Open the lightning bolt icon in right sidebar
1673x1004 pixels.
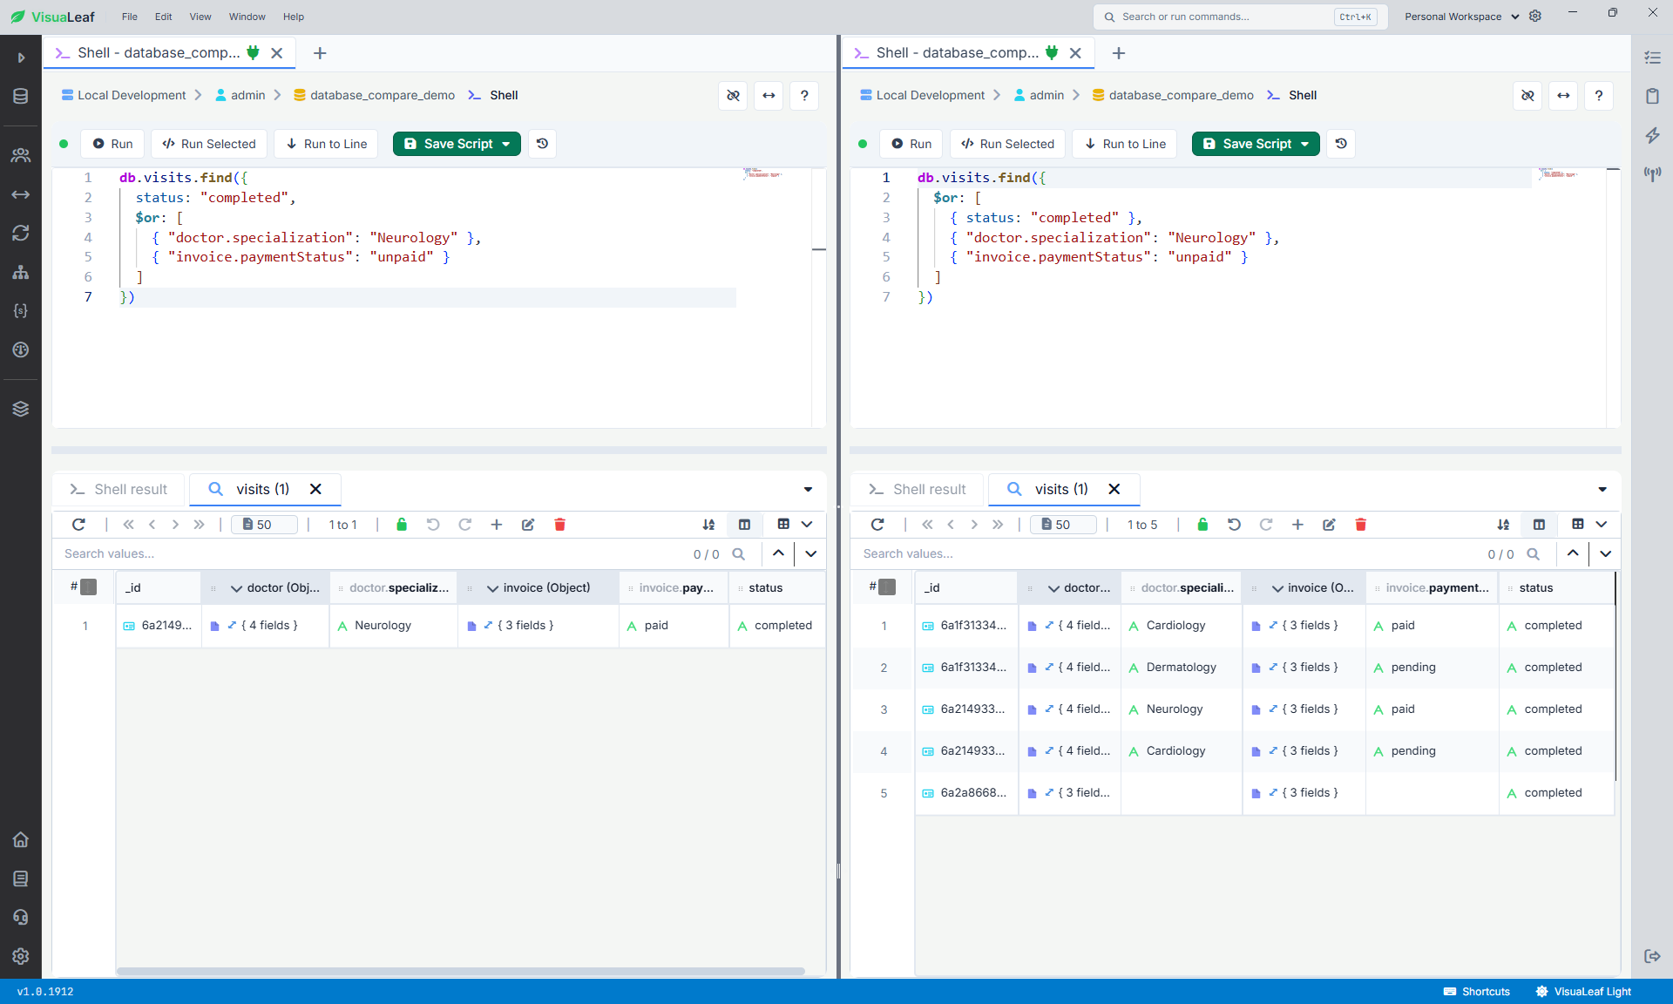point(1652,135)
